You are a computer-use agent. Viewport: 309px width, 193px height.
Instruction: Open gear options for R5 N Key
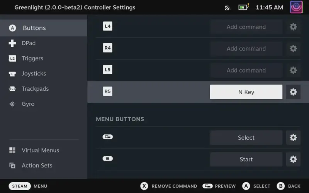[x=293, y=92]
